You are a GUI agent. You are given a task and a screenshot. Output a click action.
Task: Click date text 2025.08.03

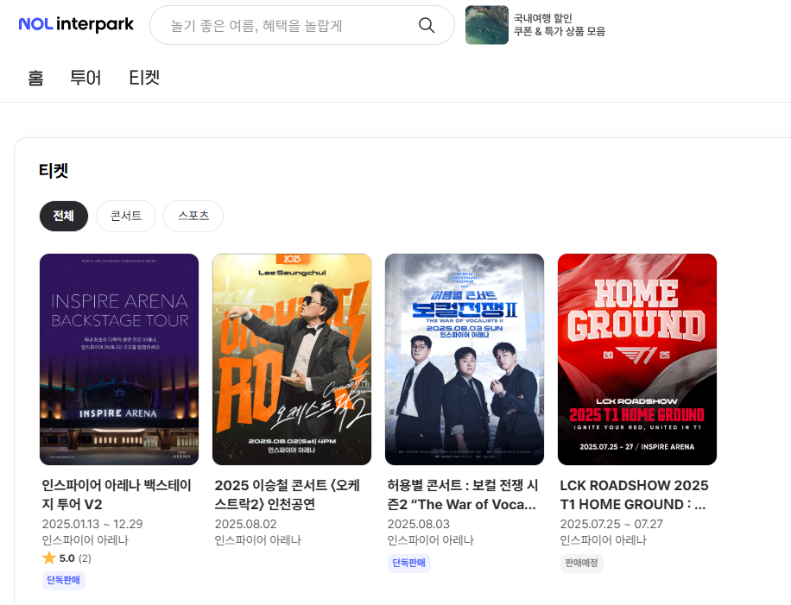419,525
